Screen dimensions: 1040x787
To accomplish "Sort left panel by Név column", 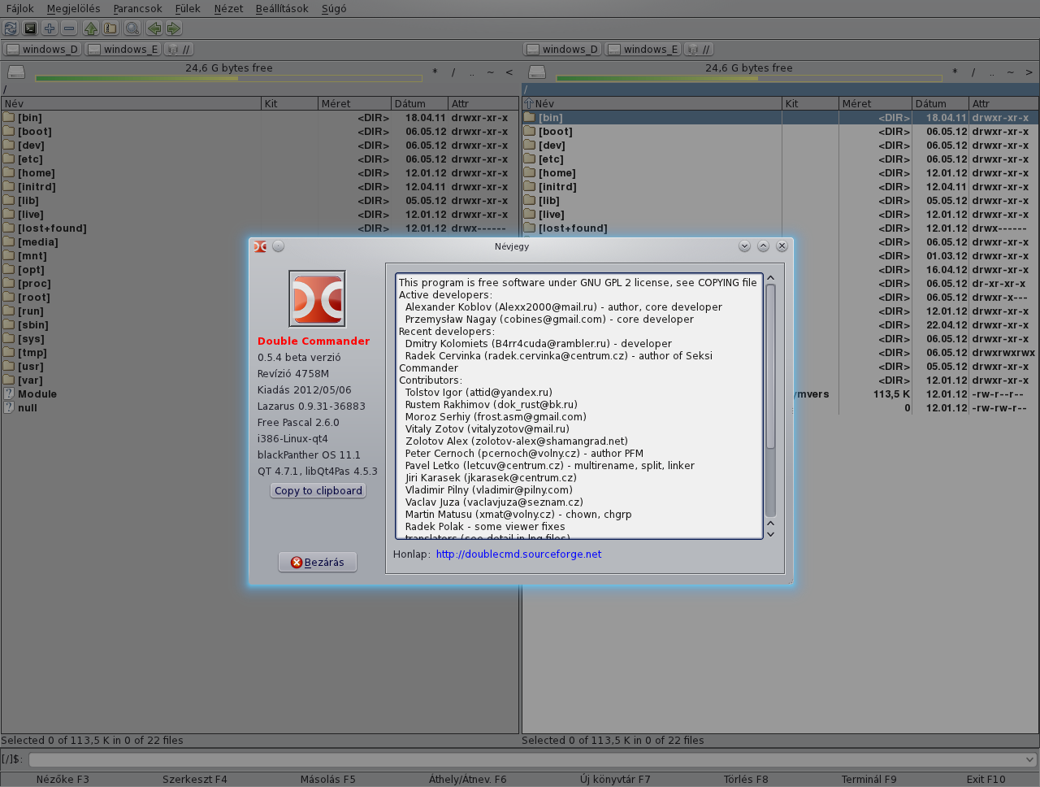I will click(131, 103).
